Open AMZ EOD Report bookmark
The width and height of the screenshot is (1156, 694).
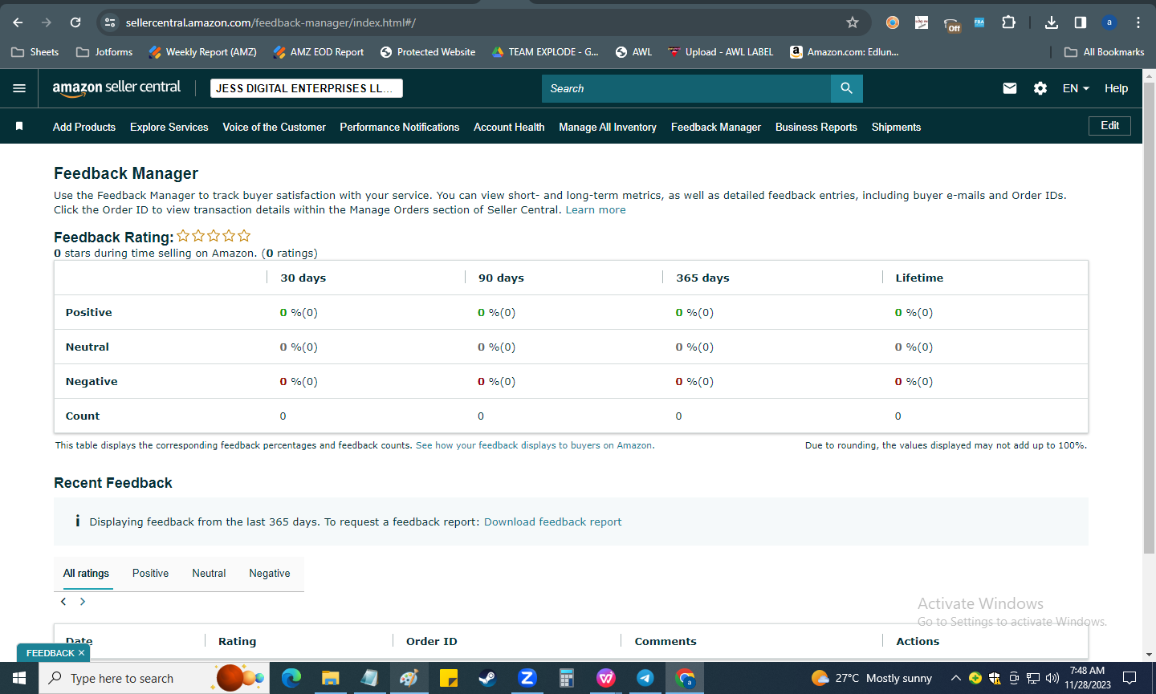click(318, 52)
